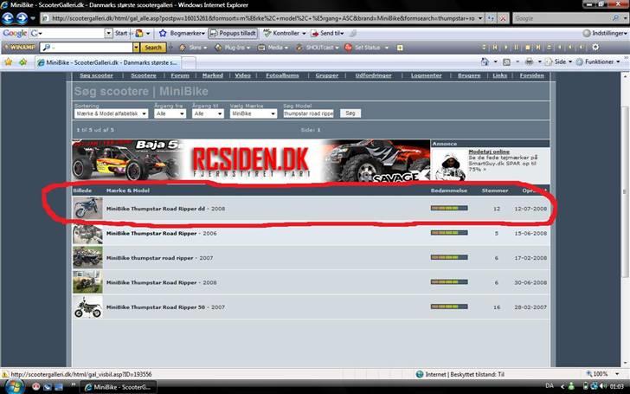Open the Søg scooter nav link
This screenshot has width=630, height=394.
[96, 75]
